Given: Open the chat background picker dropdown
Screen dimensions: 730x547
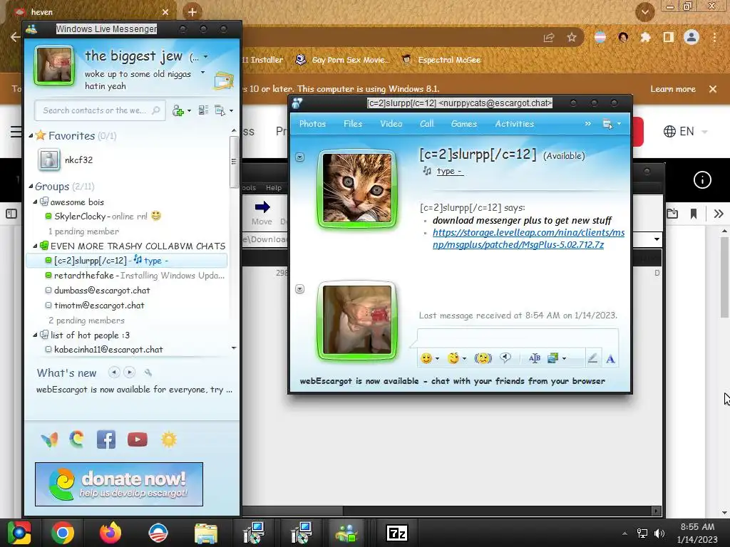Looking at the screenshot, I should tap(556, 358).
